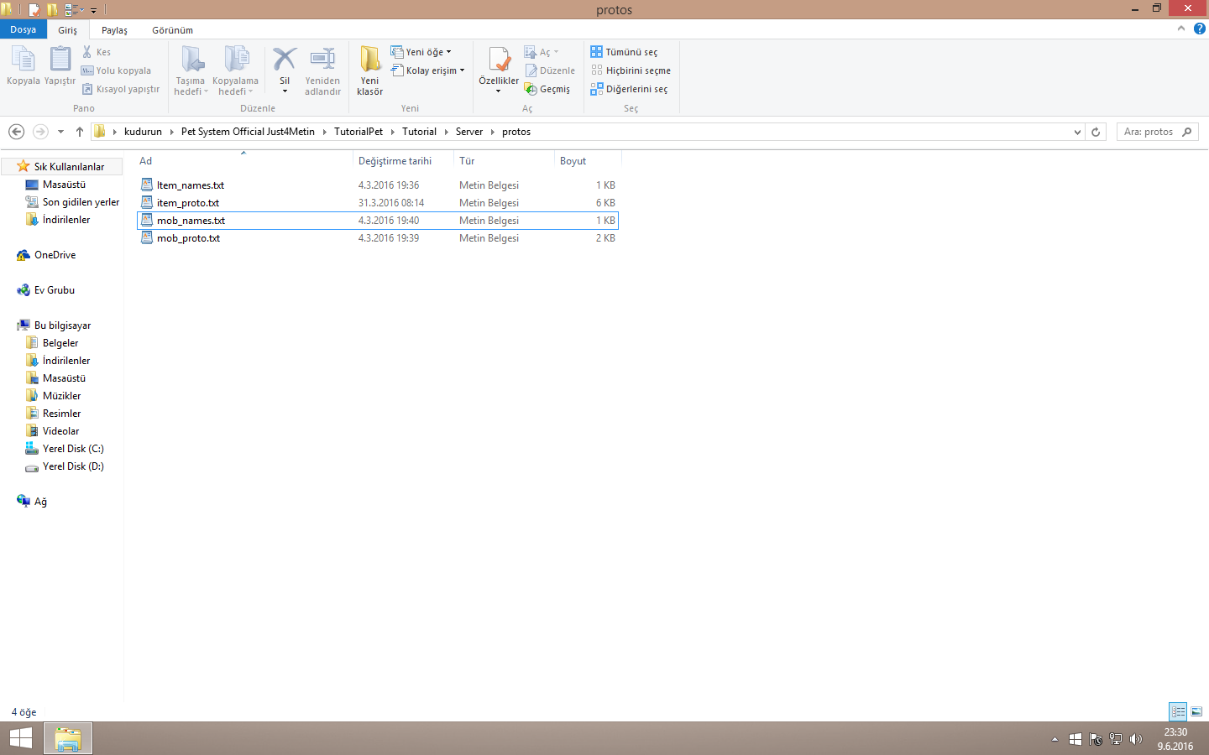This screenshot has height=755, width=1209.
Task: Create a new folder with Yeni klasör
Action: [369, 71]
